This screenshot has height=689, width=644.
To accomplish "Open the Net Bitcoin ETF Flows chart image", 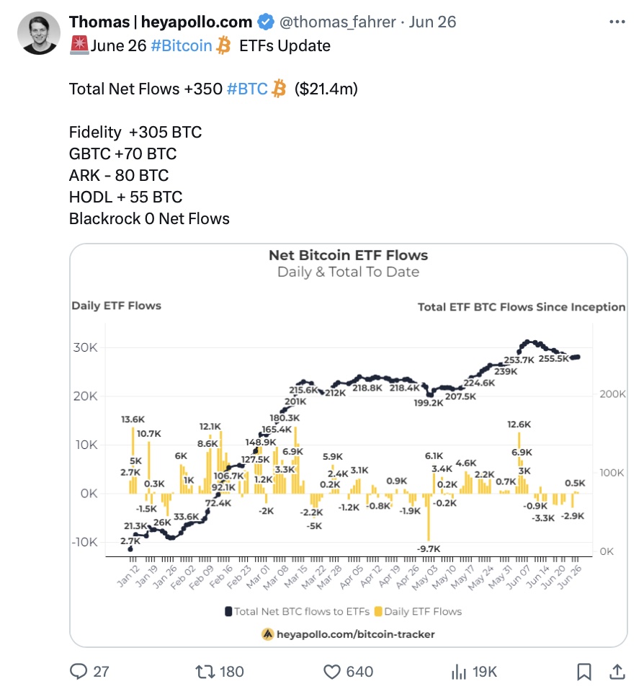I will [349, 445].
